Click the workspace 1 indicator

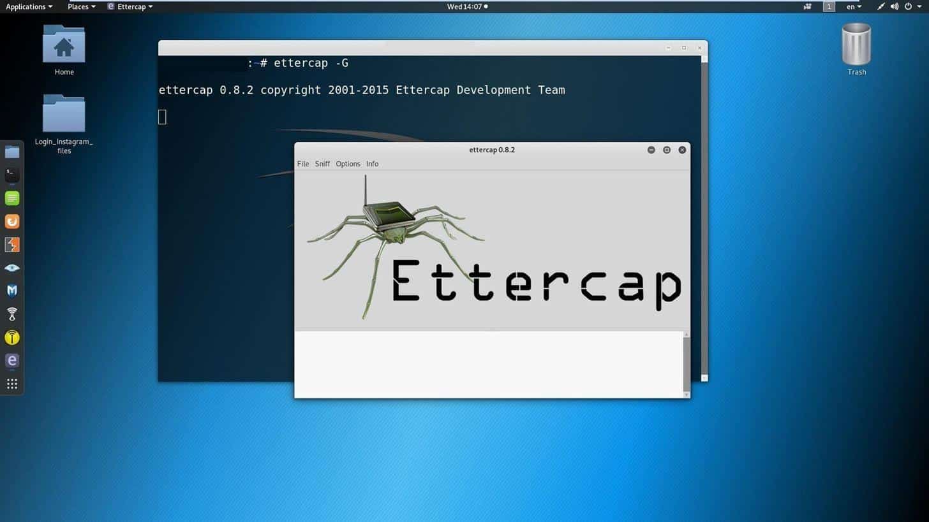[x=829, y=6]
